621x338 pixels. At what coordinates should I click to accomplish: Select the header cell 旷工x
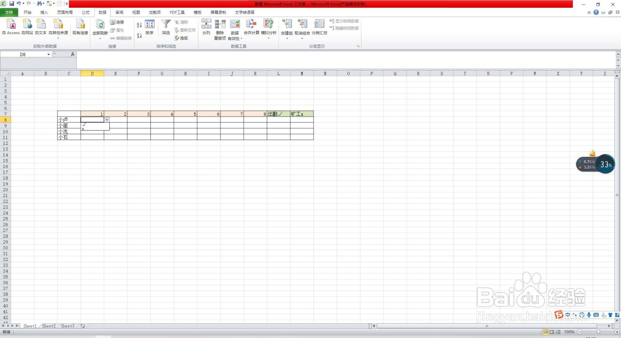302,114
